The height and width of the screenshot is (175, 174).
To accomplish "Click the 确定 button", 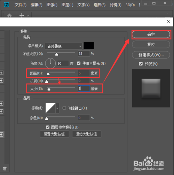I will tap(151, 35).
